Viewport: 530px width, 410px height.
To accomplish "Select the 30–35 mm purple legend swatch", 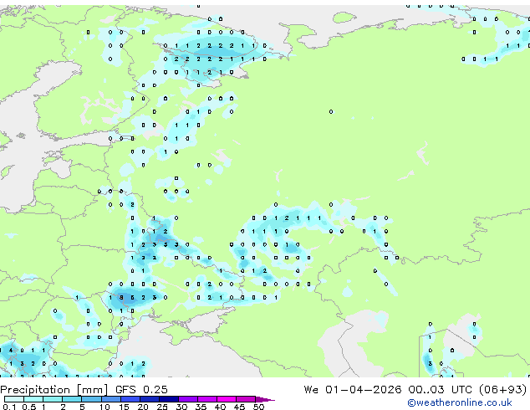I will [x=187, y=399].
